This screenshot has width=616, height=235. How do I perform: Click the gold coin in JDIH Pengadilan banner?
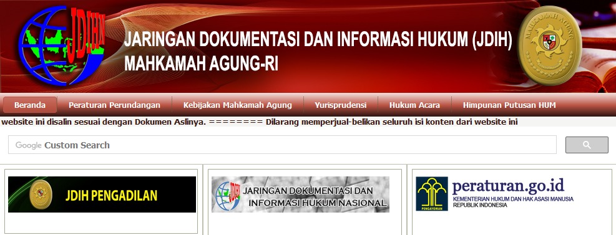[41, 194]
